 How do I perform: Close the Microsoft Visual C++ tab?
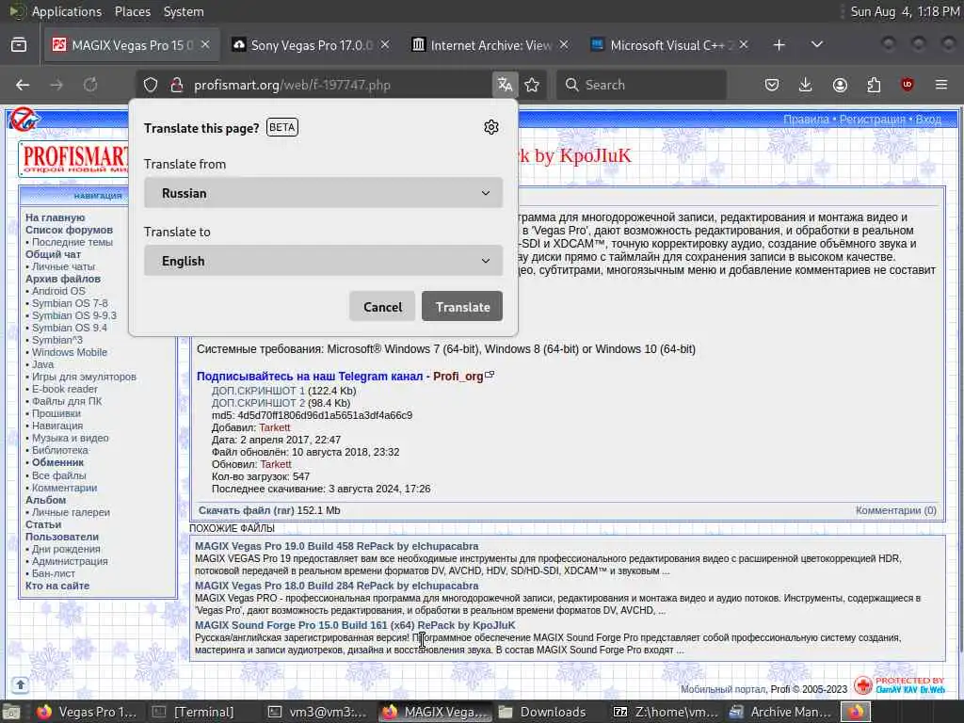pos(744,45)
